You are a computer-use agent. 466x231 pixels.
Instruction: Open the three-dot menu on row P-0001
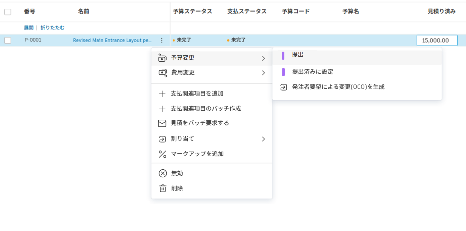(162, 40)
